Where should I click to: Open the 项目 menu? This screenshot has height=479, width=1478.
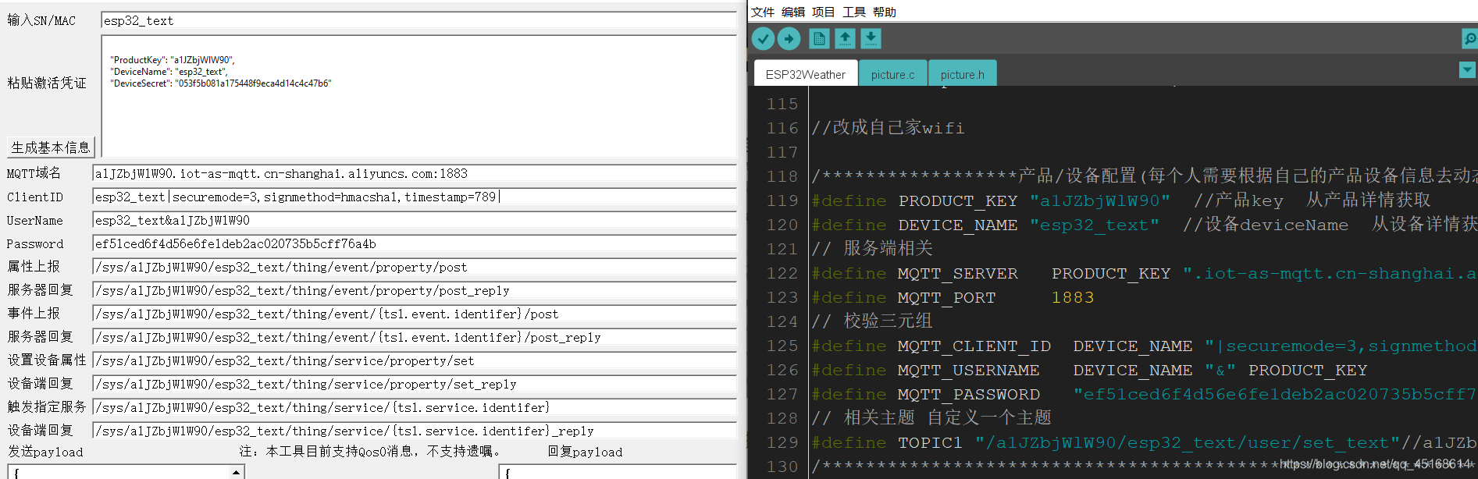824,12
